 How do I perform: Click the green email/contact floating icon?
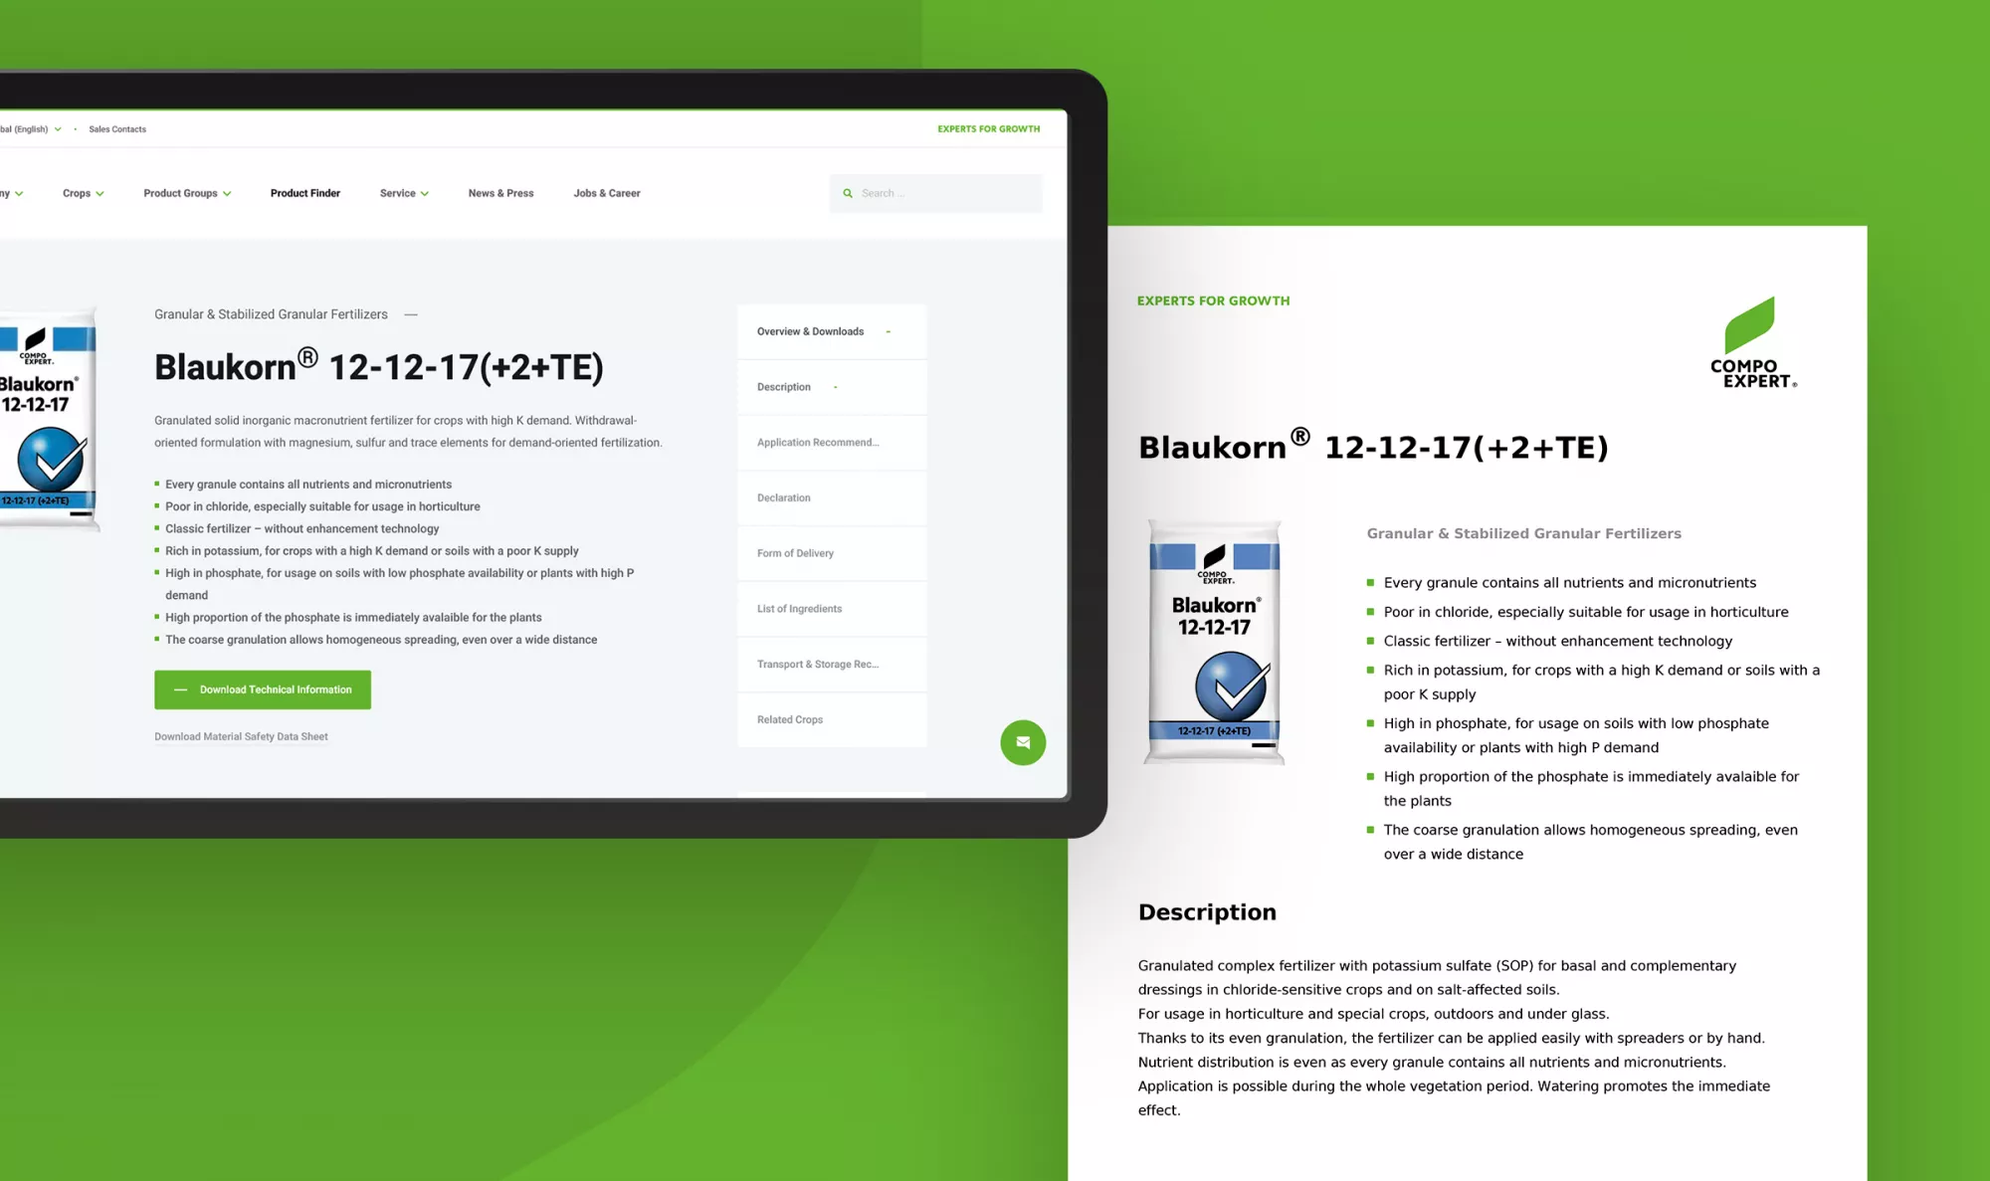(x=1023, y=742)
